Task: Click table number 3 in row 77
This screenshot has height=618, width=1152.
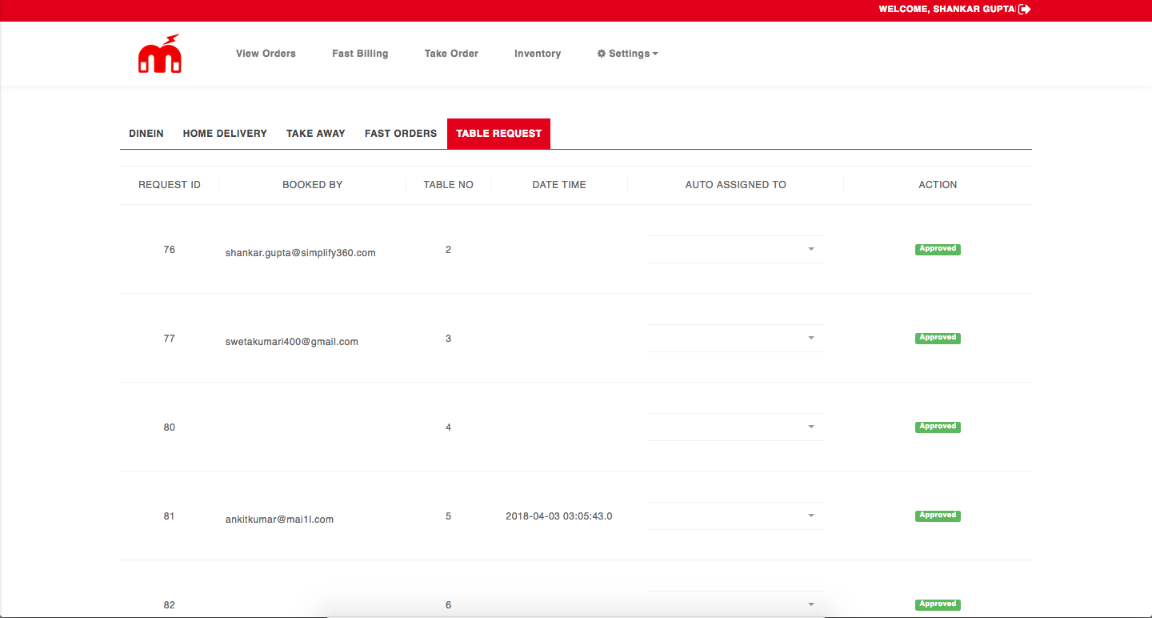Action: click(x=449, y=339)
